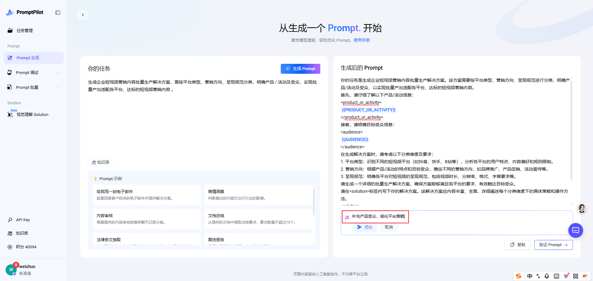Select the 舆情洞察 prompt example card
Viewport: 593px width, 281px height.
(258, 195)
